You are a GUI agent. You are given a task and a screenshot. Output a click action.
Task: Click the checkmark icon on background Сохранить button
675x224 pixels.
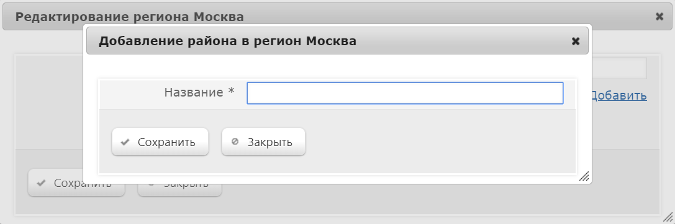click(x=42, y=183)
